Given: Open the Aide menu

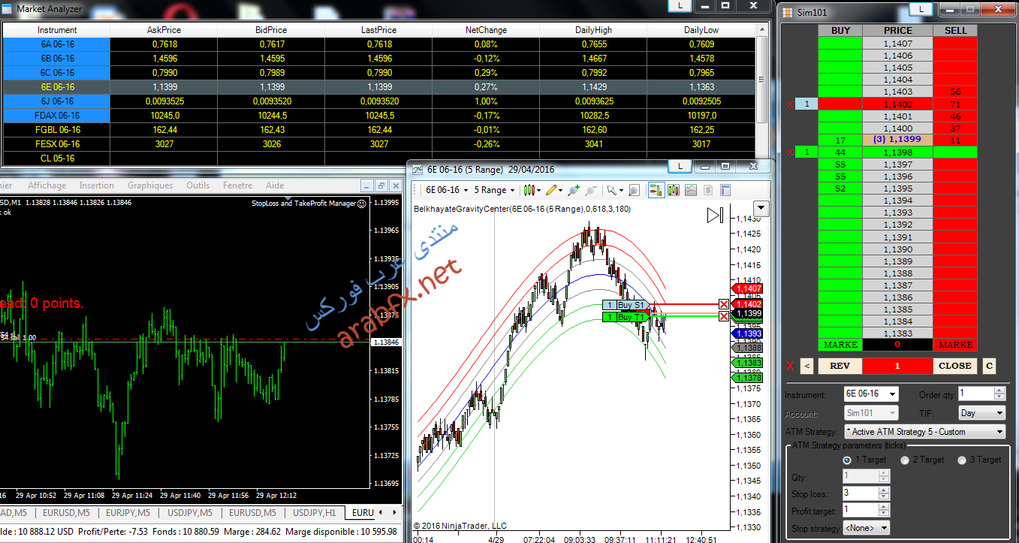Looking at the screenshot, I should 275,186.
